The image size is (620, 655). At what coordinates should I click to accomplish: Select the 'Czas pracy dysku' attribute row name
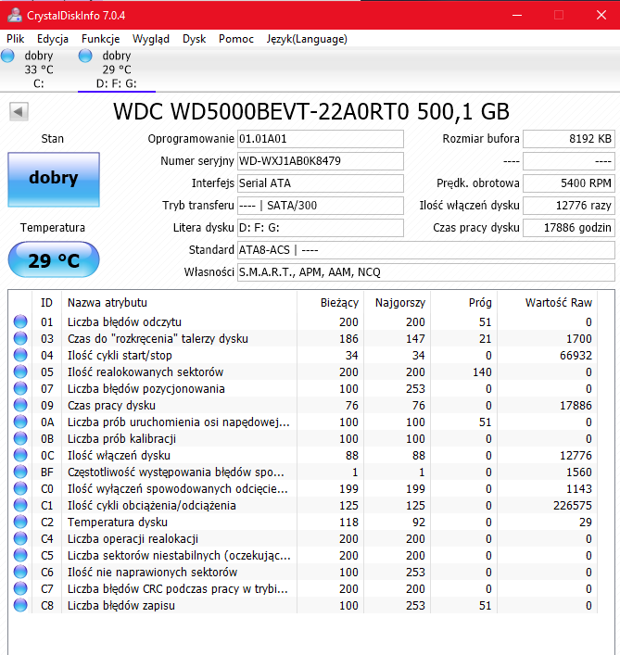coord(111,405)
